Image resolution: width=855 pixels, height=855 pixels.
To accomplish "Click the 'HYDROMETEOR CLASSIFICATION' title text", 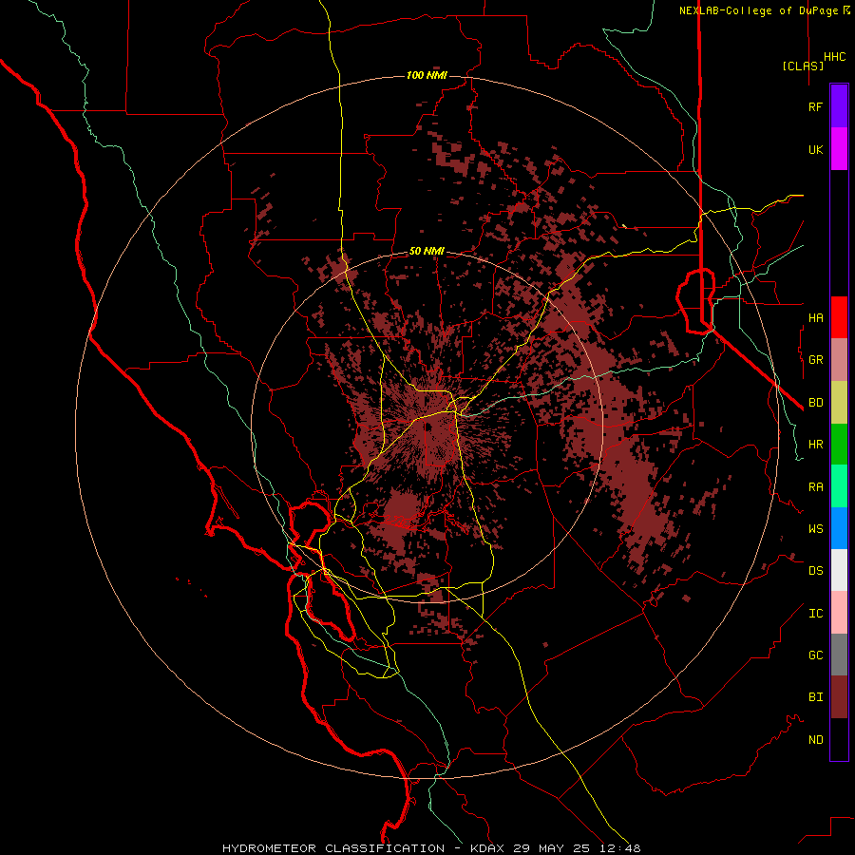I will [333, 848].
